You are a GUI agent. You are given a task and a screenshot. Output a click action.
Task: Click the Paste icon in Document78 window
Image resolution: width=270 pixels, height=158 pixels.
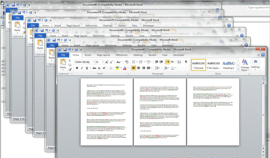point(17,25)
